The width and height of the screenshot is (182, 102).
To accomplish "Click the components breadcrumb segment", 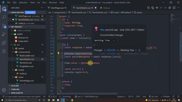I will [x=59, y=12].
